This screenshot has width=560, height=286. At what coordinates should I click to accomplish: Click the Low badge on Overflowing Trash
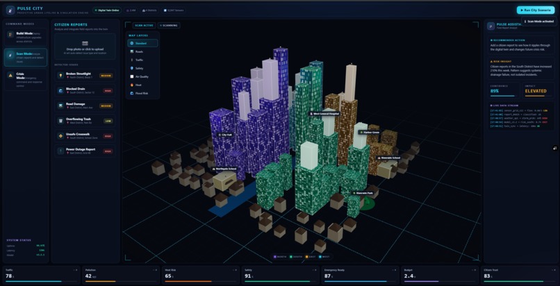(x=108, y=121)
